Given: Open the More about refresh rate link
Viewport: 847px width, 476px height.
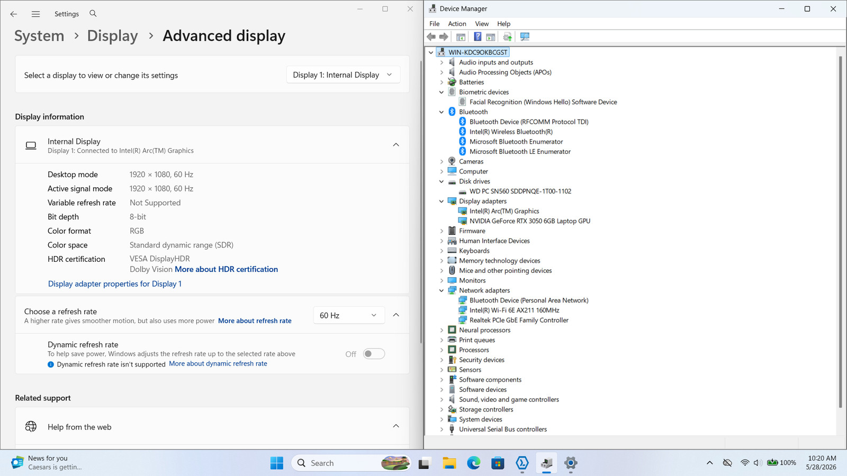Looking at the screenshot, I should pos(255,321).
